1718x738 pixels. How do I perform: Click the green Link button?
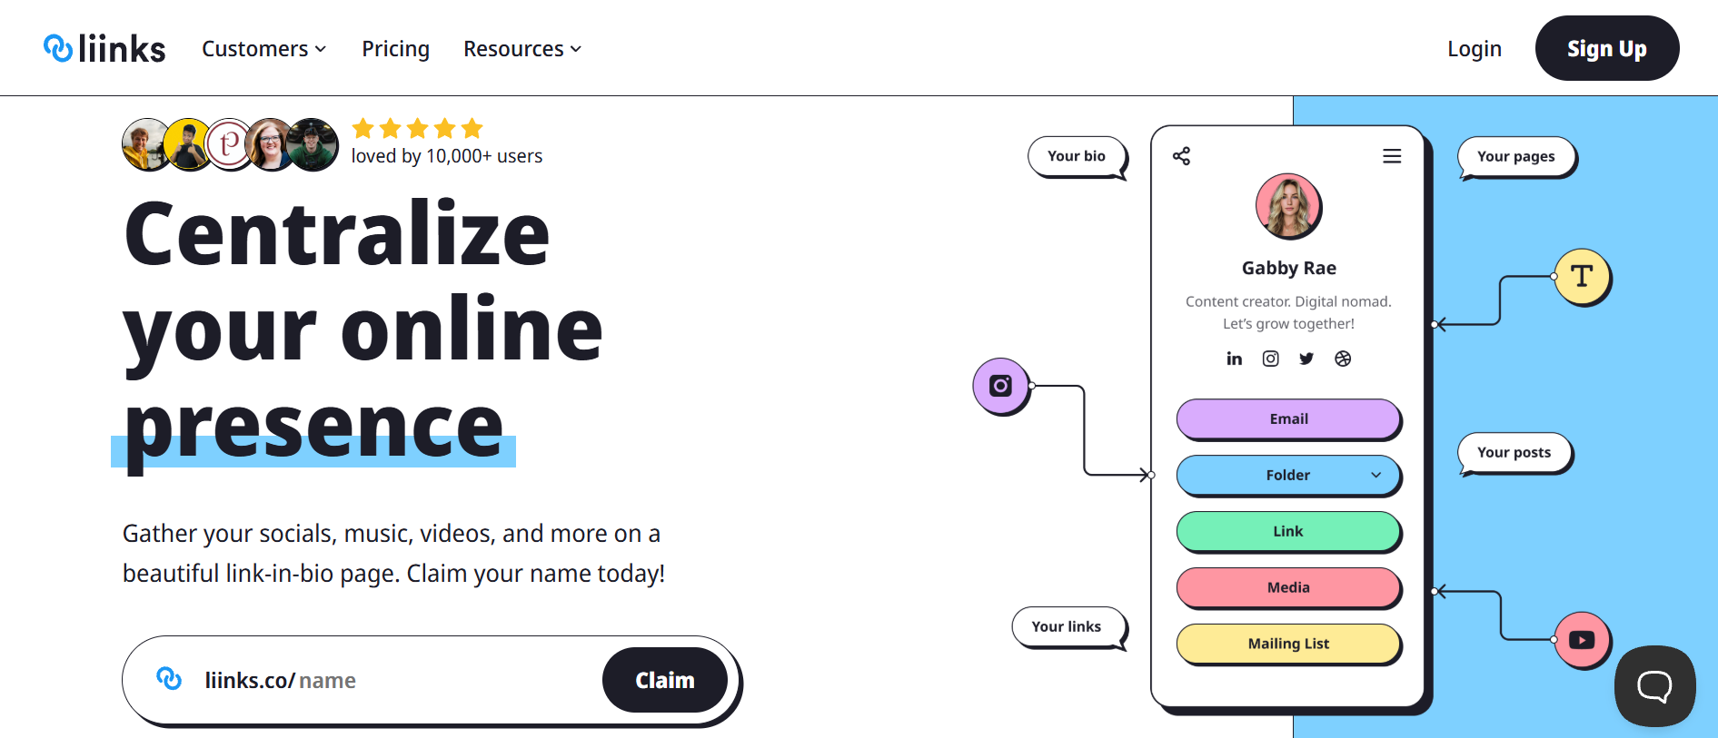point(1288,531)
